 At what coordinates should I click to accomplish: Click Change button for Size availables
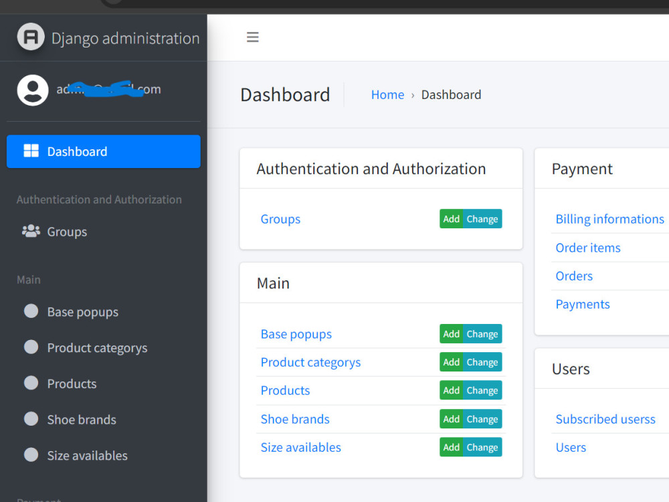482,447
